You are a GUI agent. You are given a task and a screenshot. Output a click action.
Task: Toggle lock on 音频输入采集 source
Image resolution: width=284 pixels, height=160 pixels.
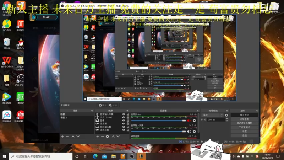tap(128, 114)
